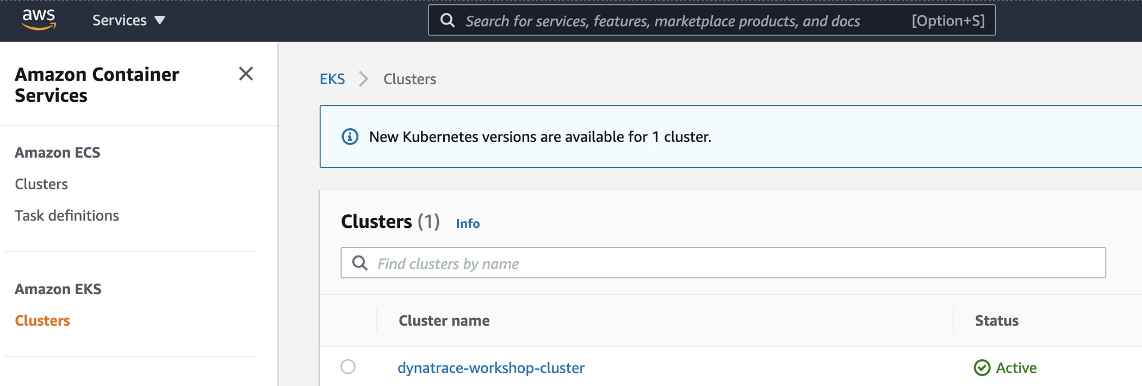Click the Amazon EKS section heading

coord(58,289)
